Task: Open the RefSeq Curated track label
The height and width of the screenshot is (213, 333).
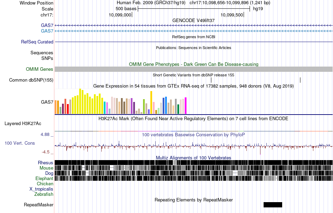Action: click(x=37, y=42)
